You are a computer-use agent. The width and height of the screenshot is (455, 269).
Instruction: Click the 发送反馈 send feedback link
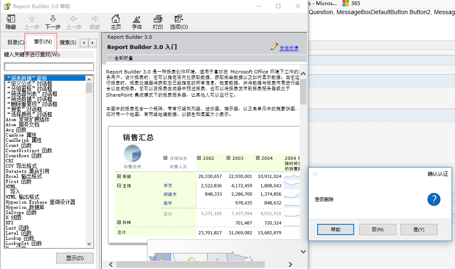289,48
